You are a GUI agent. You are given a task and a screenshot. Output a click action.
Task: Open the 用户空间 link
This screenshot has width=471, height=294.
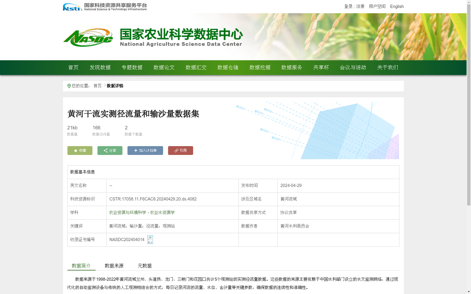(x=377, y=6)
